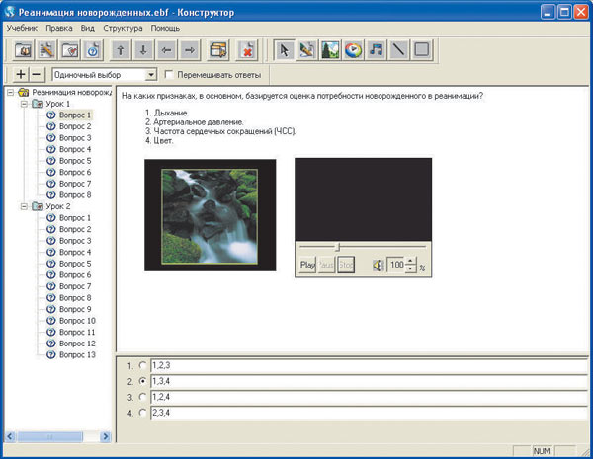The image size is (593, 459).
Task: Select the arrow pointer tool
Action: click(284, 49)
